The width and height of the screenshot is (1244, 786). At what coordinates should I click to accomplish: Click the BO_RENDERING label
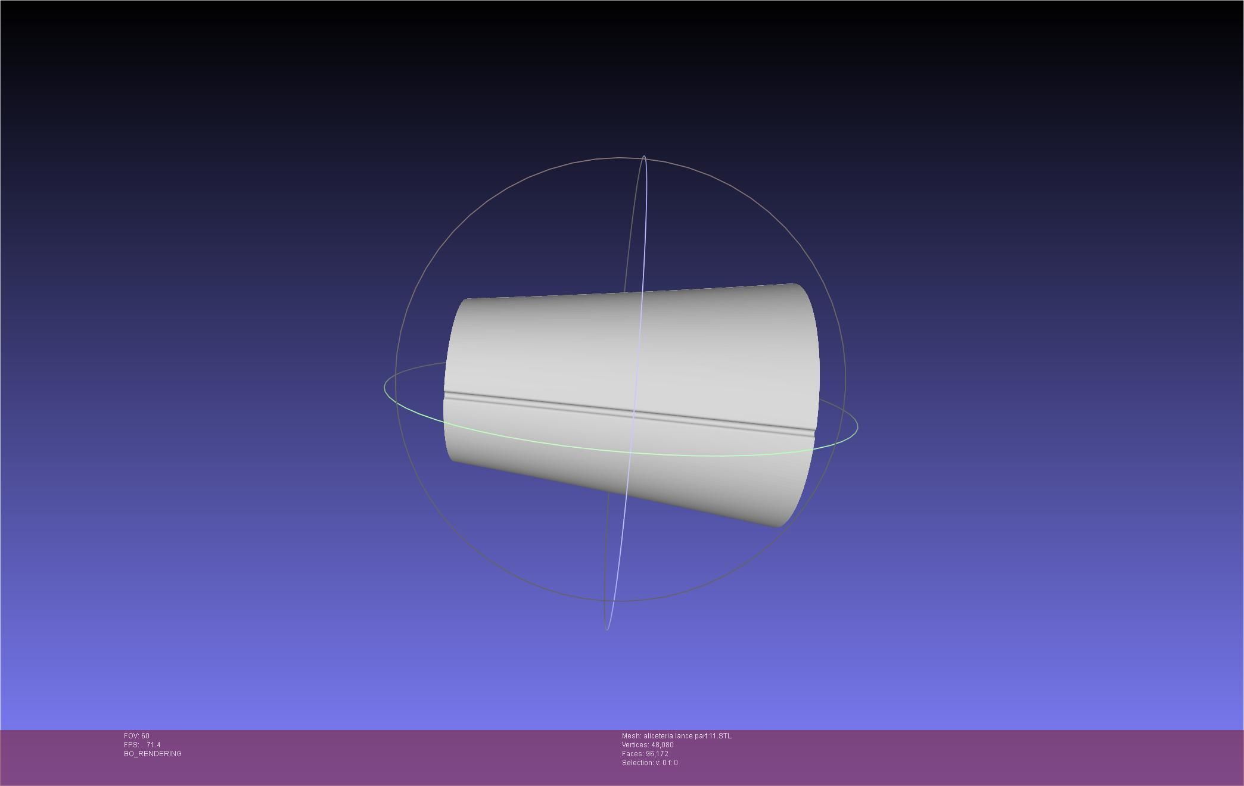coord(153,754)
